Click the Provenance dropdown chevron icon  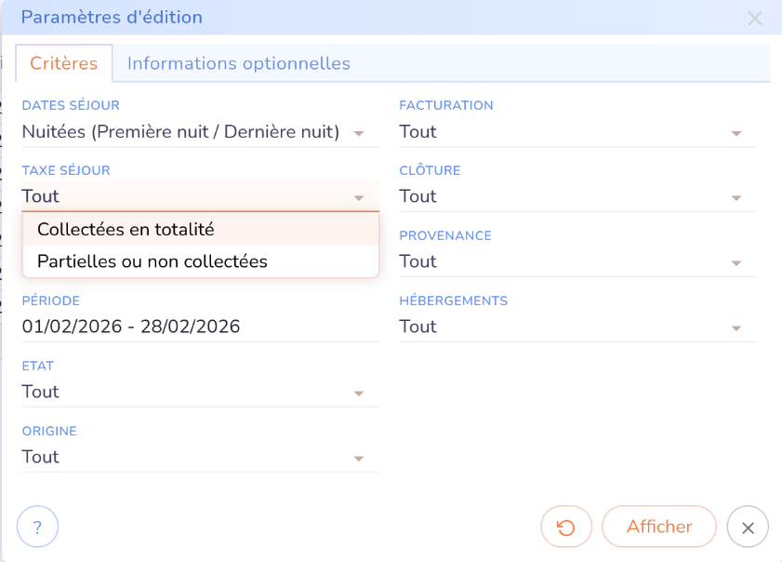[737, 262]
